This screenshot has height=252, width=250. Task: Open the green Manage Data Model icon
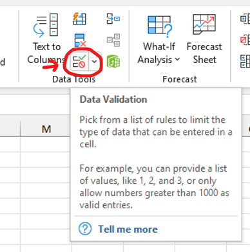click(x=113, y=62)
